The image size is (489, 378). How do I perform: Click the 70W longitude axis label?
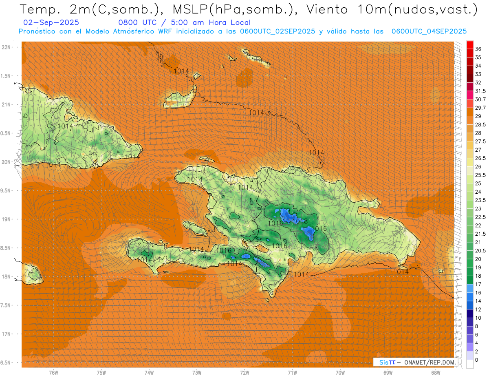tap(340, 373)
